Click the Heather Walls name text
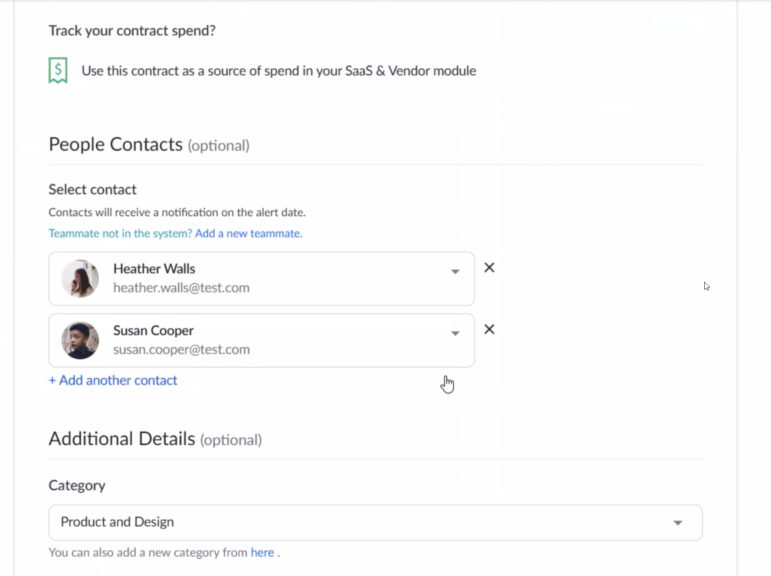 point(154,269)
